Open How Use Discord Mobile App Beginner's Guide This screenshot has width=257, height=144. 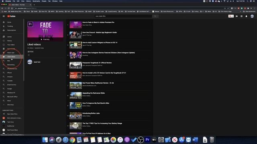100,32
